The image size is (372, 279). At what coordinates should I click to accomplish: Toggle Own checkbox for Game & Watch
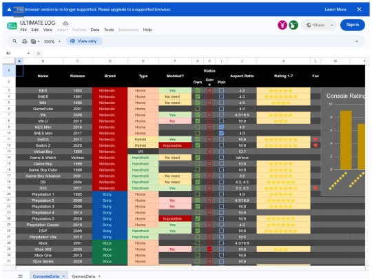coord(198,158)
